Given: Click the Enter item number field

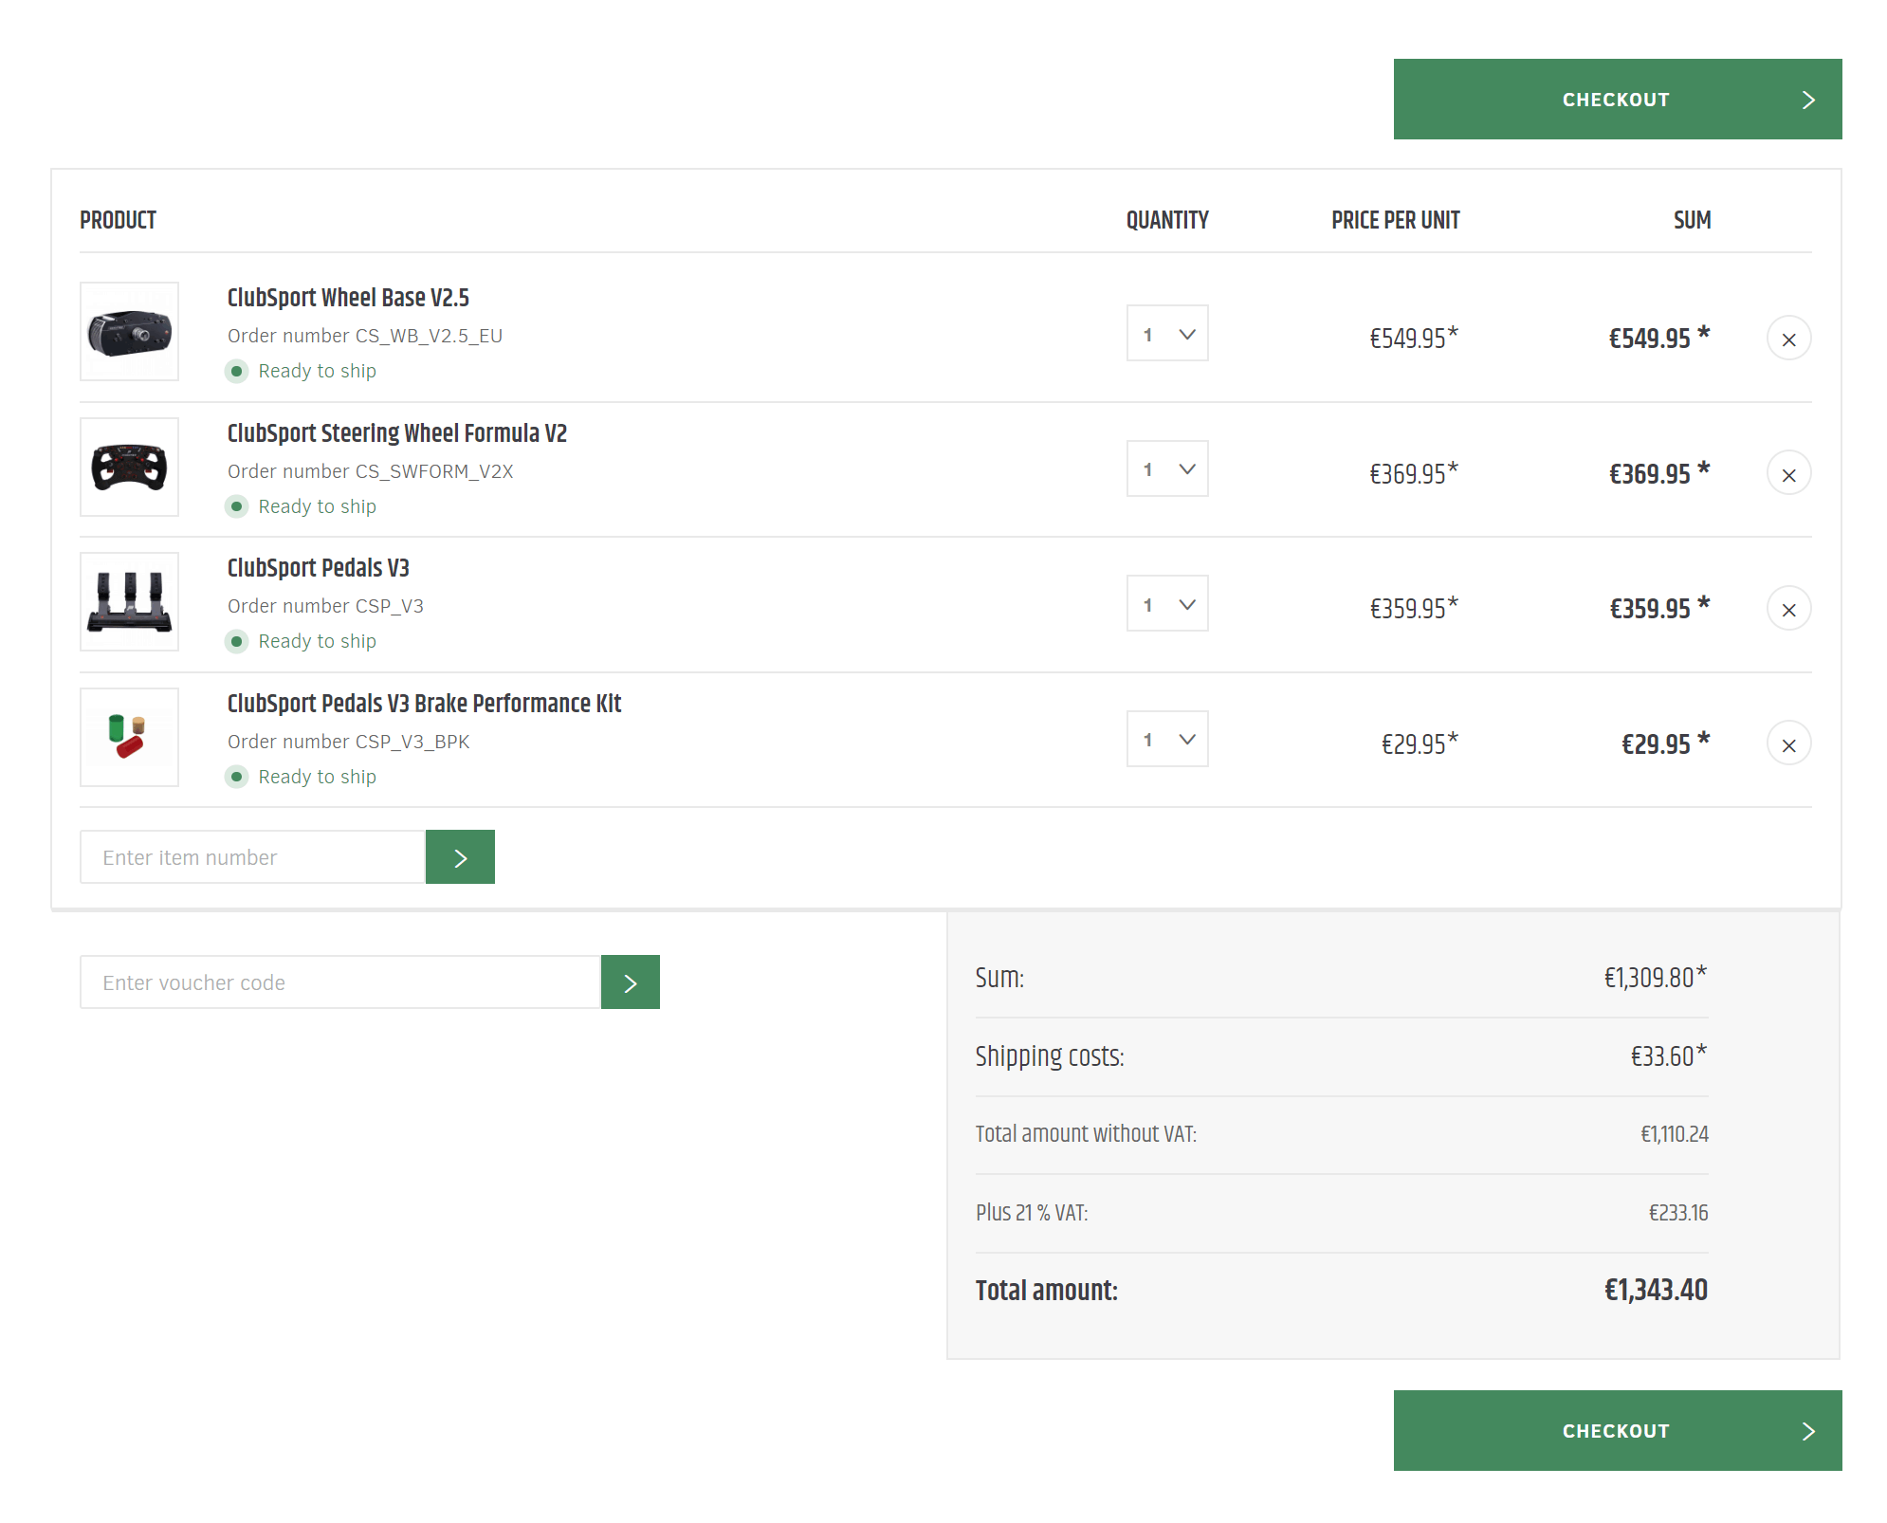Looking at the screenshot, I should click(x=252, y=857).
